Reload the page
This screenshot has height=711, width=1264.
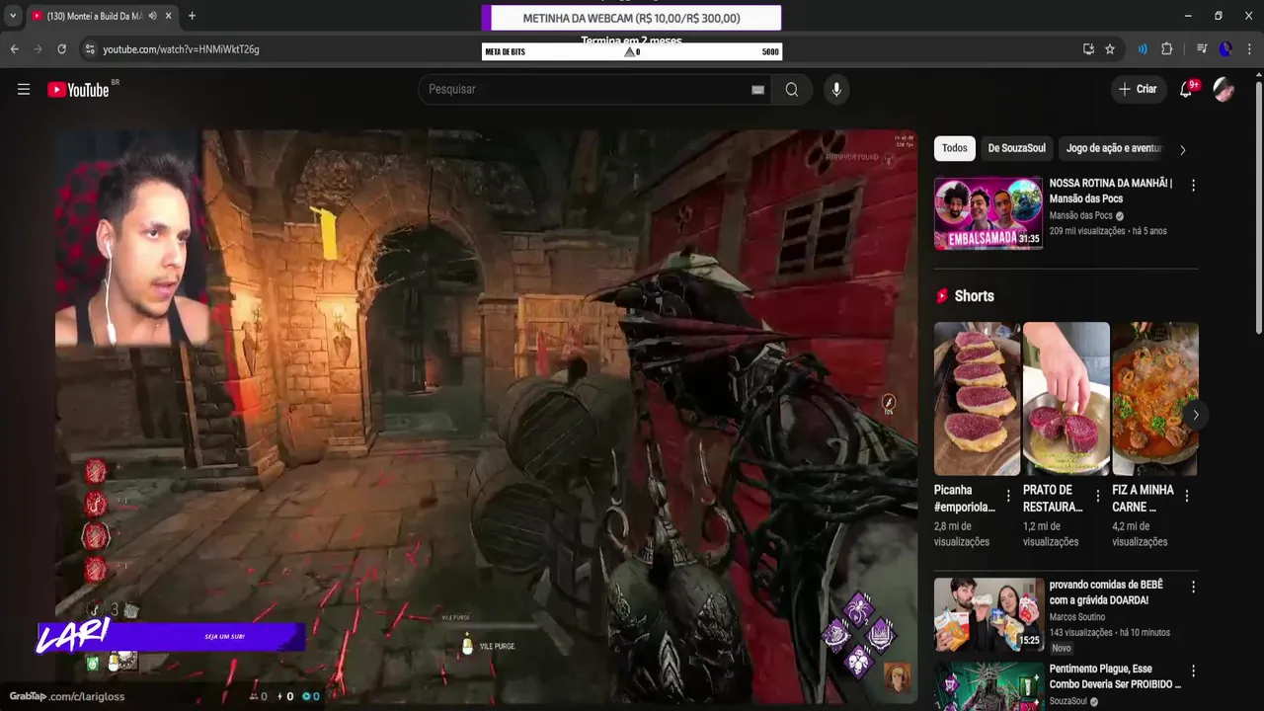pyautogui.click(x=62, y=49)
